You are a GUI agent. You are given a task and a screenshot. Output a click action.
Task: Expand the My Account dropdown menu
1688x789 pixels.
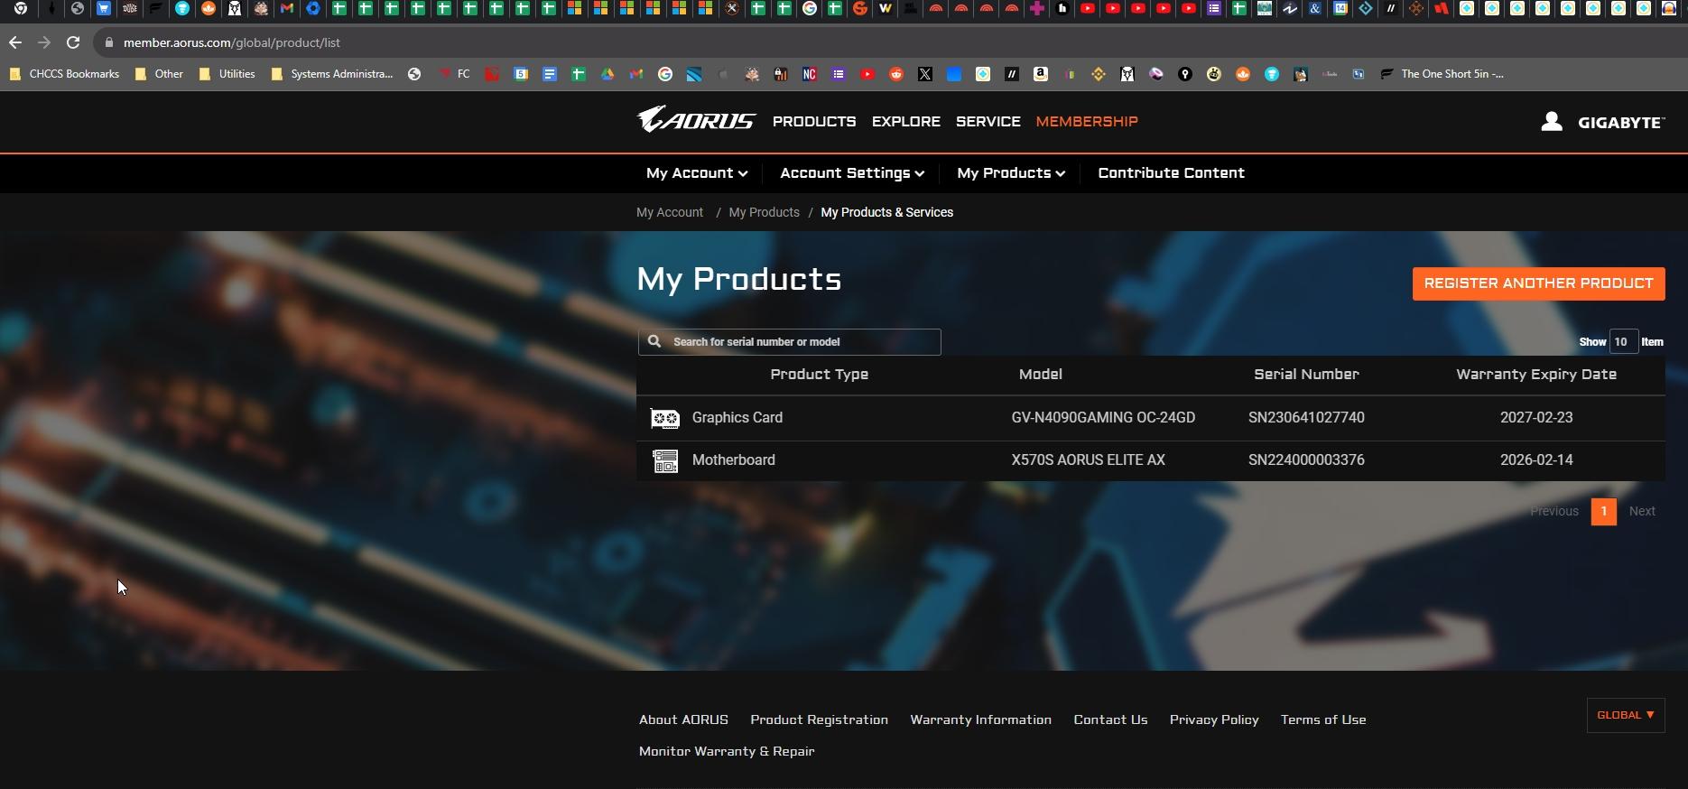pyautogui.click(x=697, y=173)
